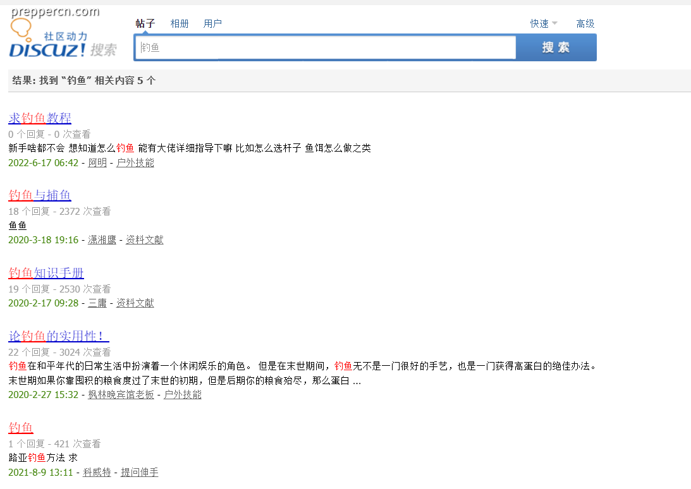Viewport: 691px width, 489px height.
Task: Switch to the 相册 tab
Action: pyautogui.click(x=180, y=24)
